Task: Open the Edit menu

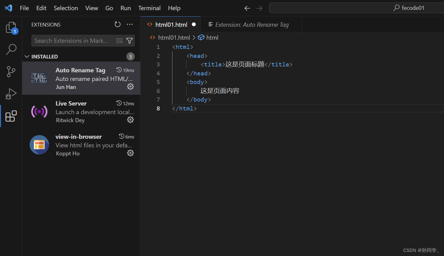Action: (x=41, y=8)
